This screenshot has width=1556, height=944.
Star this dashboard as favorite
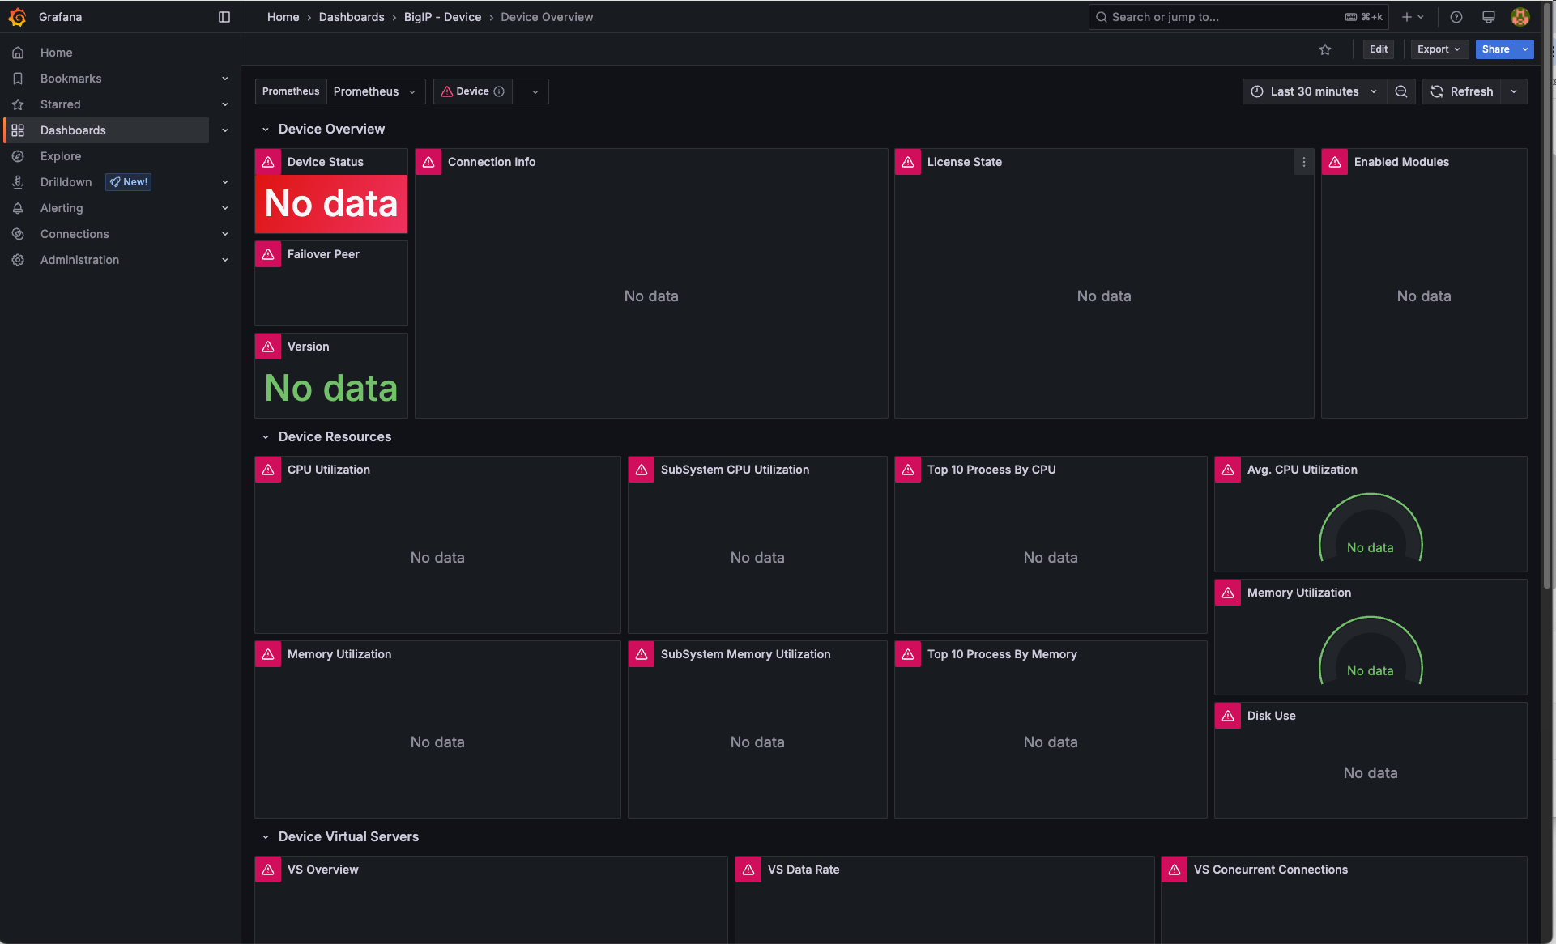coord(1325,49)
